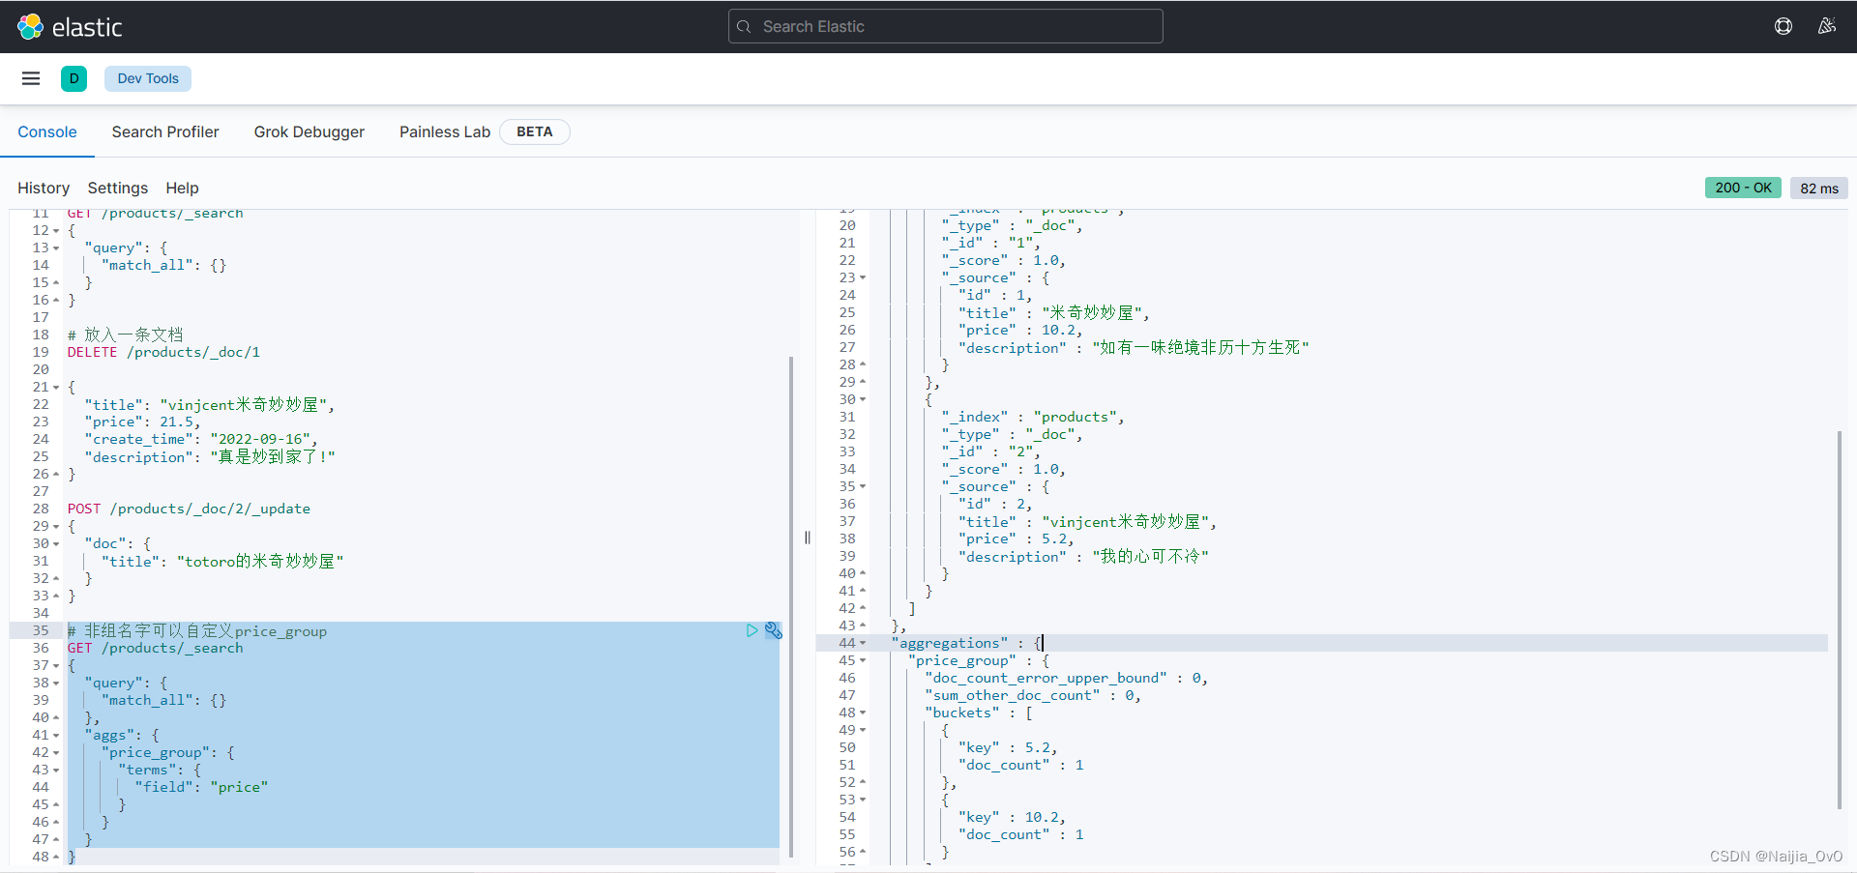The width and height of the screenshot is (1857, 873).
Task: Click the "price": 21.5 line
Action: (x=142, y=422)
